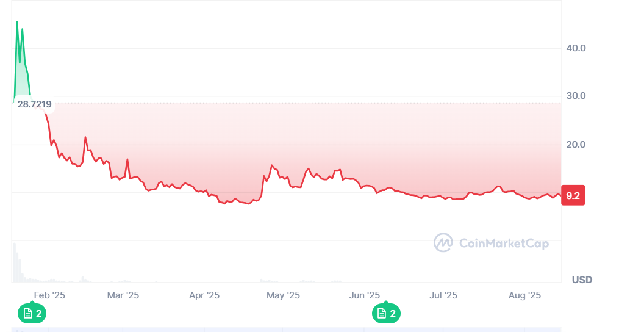Click the USD currency label

[x=582, y=280]
